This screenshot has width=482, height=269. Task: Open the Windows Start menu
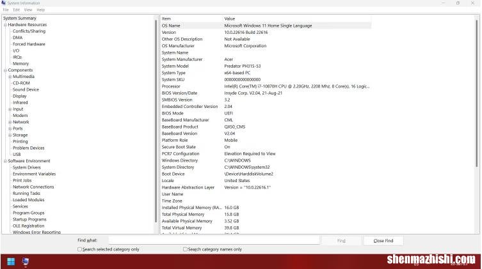[11, 261]
